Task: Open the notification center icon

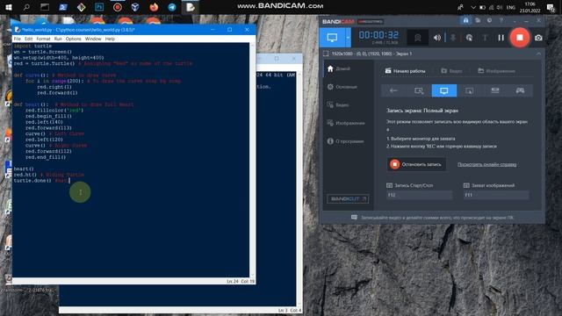Action: 551,7
